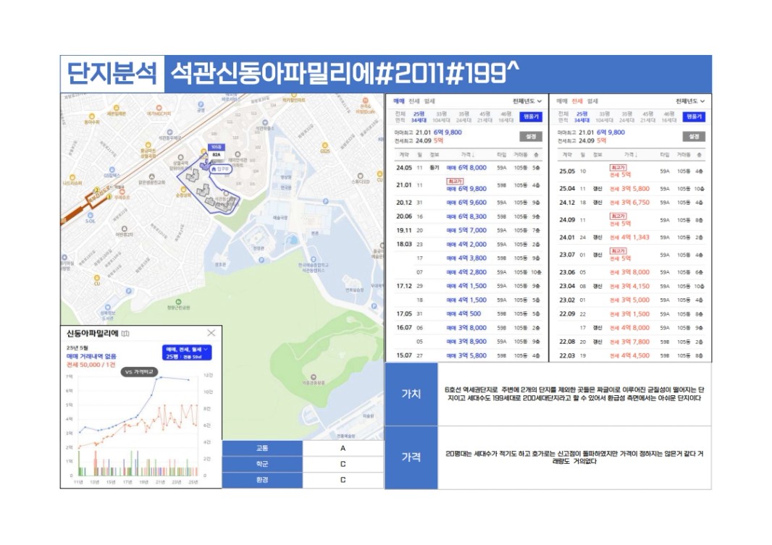Click 전세 4억 1,343 row dated 24.01
This screenshot has height=545, width=772.
(632, 237)
